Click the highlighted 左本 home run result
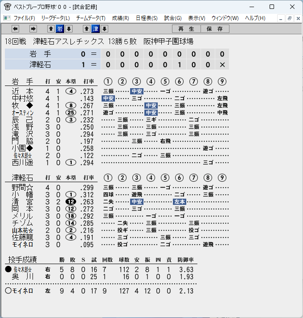The height and width of the screenshot is (318, 303). [x=180, y=202]
